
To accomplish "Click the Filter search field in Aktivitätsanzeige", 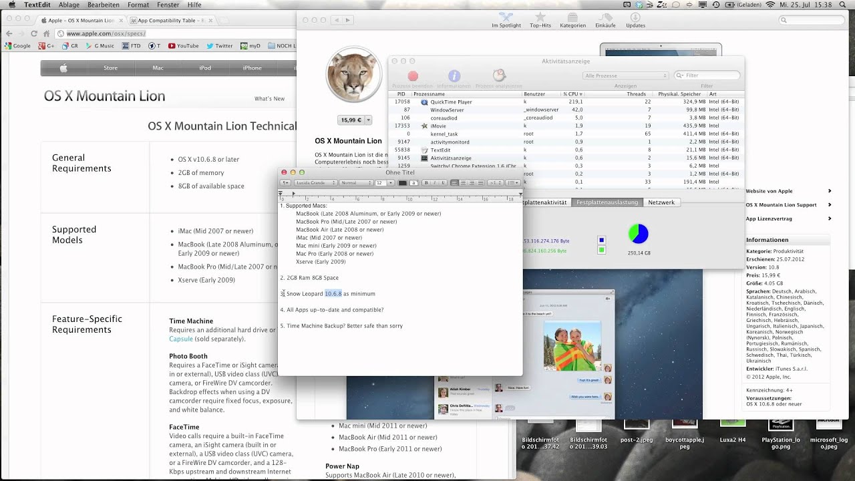I will 707,75.
